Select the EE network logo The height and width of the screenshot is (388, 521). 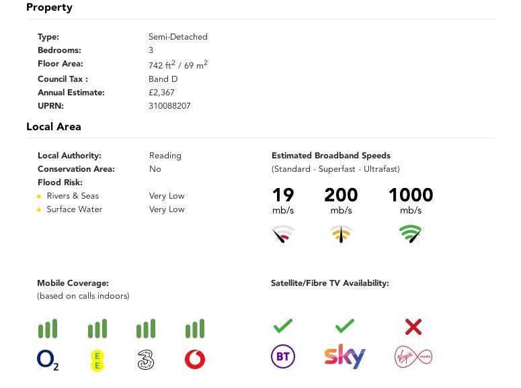97,360
